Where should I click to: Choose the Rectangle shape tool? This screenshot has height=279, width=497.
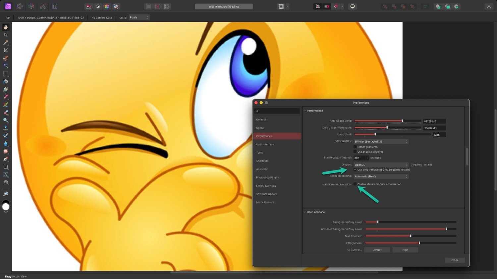[6, 167]
